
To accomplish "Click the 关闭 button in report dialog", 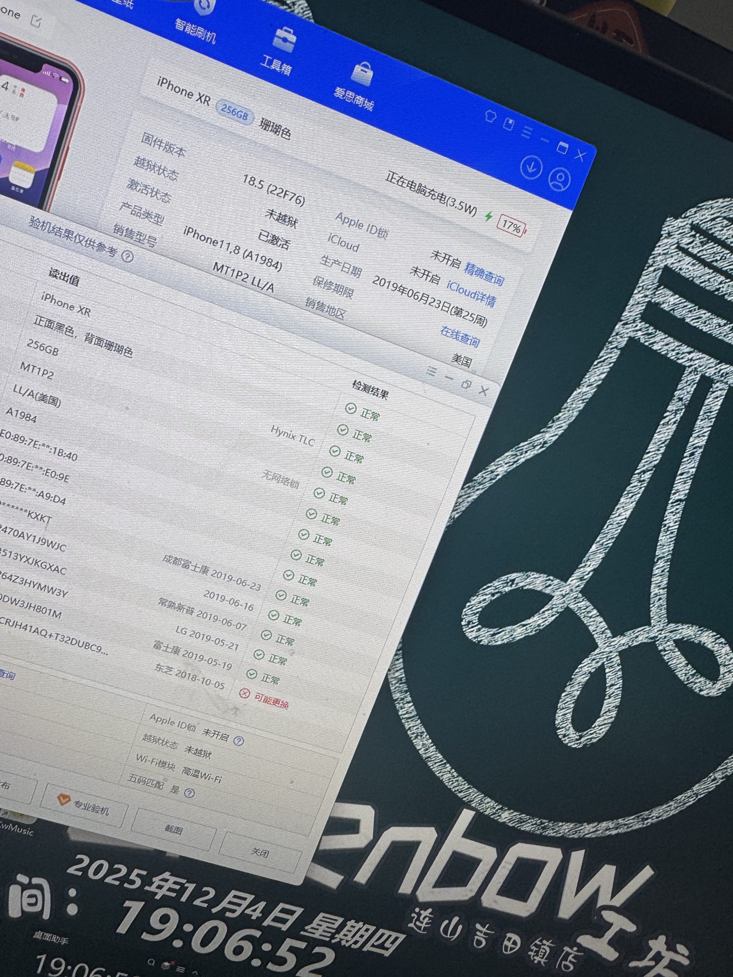I will click(x=260, y=852).
